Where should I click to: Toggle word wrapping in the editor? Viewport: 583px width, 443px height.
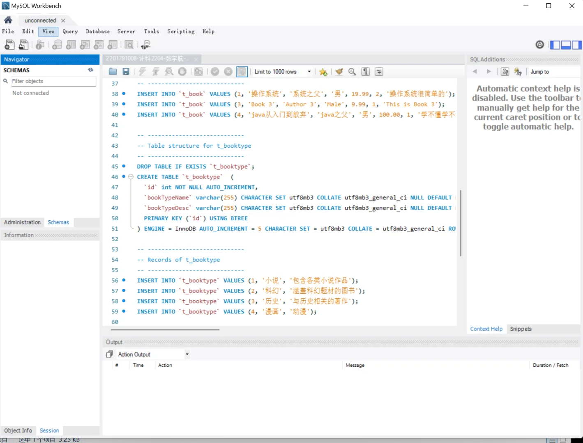point(379,72)
